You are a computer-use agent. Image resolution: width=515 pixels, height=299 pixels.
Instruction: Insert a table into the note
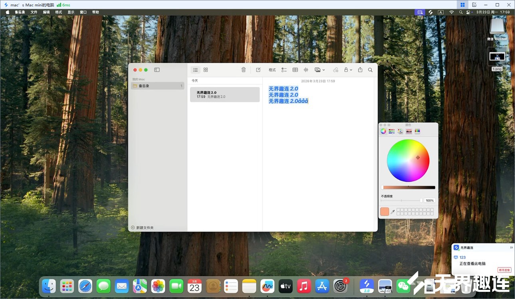(295, 70)
